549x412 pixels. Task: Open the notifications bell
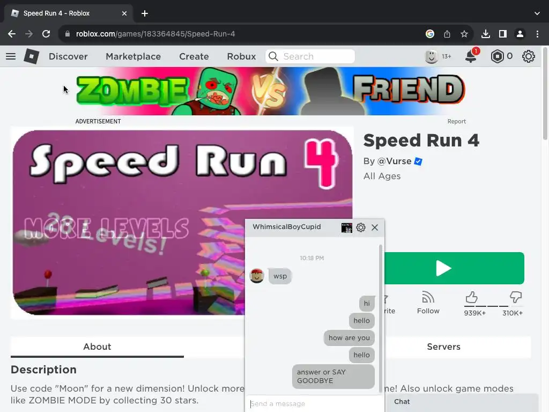coord(471,56)
